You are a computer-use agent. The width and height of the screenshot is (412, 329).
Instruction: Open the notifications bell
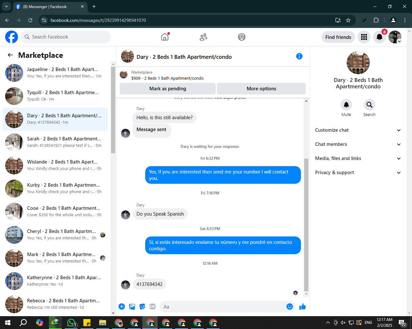[x=379, y=37]
